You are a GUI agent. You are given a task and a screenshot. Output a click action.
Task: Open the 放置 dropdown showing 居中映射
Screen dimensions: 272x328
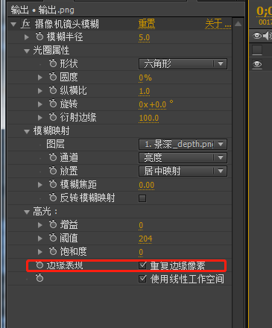(x=183, y=171)
